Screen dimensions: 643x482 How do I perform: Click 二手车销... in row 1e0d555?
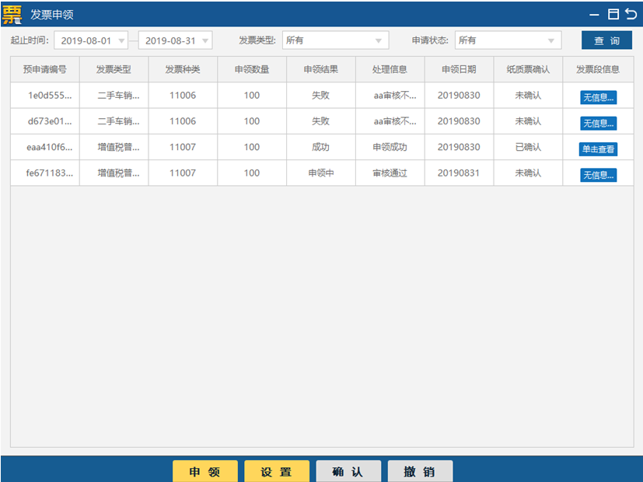click(x=118, y=96)
